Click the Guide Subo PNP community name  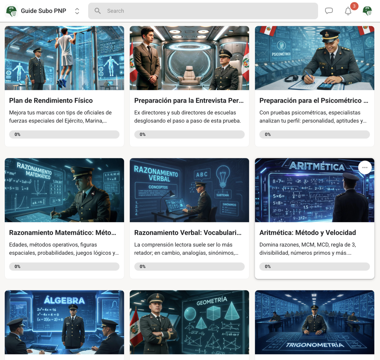44,11
